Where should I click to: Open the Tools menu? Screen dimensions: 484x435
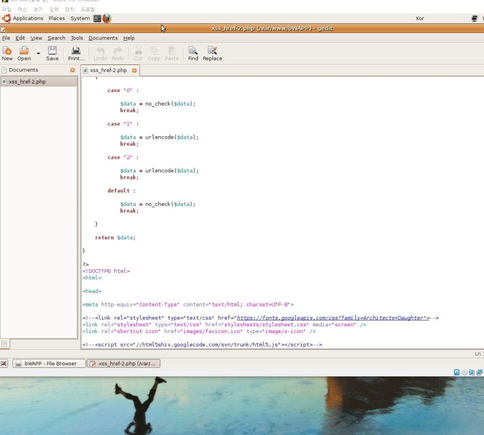(x=77, y=38)
